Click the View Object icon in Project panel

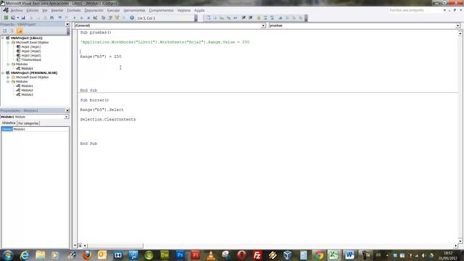coord(12,30)
